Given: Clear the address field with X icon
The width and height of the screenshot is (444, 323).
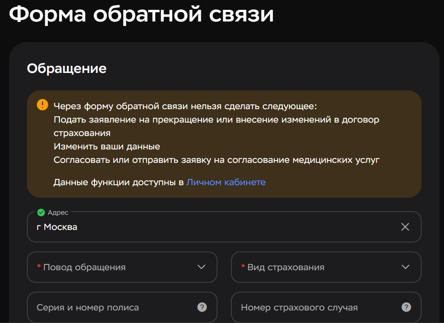Looking at the screenshot, I should click(x=405, y=227).
